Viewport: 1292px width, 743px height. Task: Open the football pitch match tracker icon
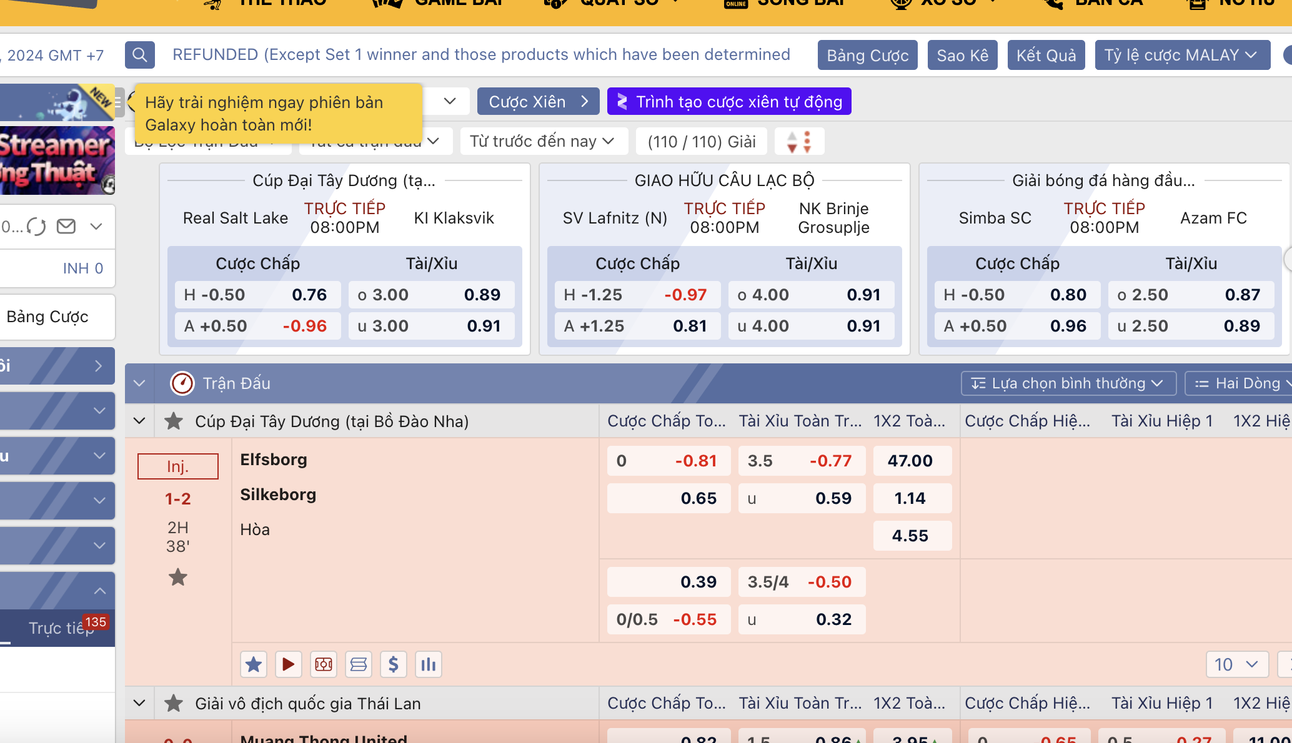324,664
